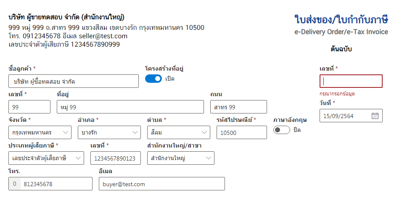Click the โทร. phone field 812345678
402x203 pixels.
[56, 184]
